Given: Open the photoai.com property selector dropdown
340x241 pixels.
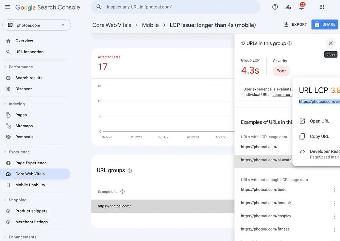Looking at the screenshot, I should pyautogui.click(x=37, y=25).
